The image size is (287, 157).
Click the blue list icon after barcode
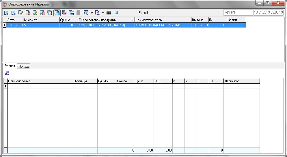(116, 13)
